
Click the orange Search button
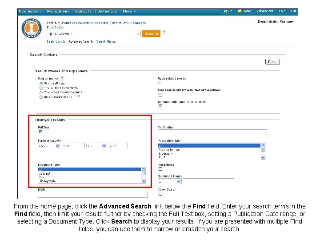tap(151, 34)
